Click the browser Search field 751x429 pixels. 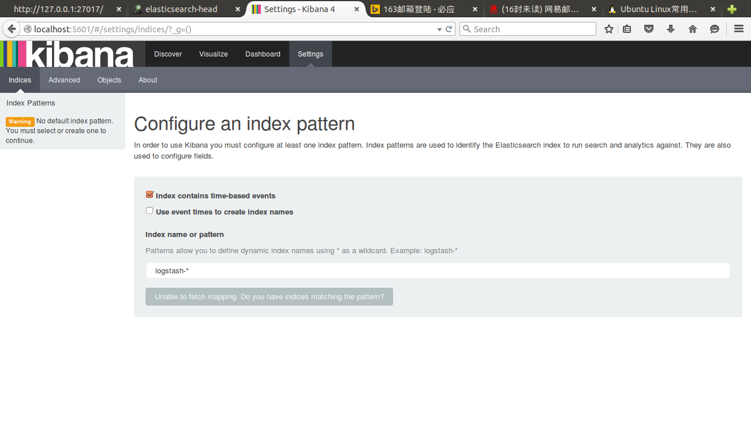[528, 29]
